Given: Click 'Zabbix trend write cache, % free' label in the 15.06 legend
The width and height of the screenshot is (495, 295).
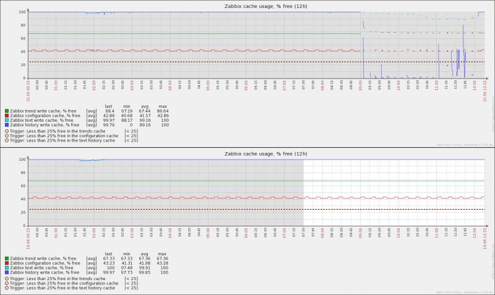Looking at the screenshot, I should [43, 111].
